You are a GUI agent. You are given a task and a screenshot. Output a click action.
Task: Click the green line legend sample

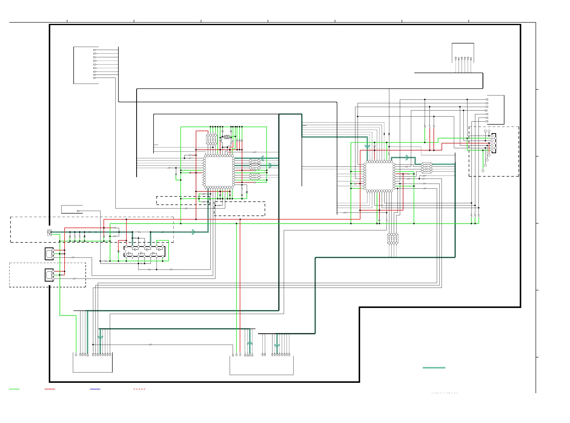14,389
